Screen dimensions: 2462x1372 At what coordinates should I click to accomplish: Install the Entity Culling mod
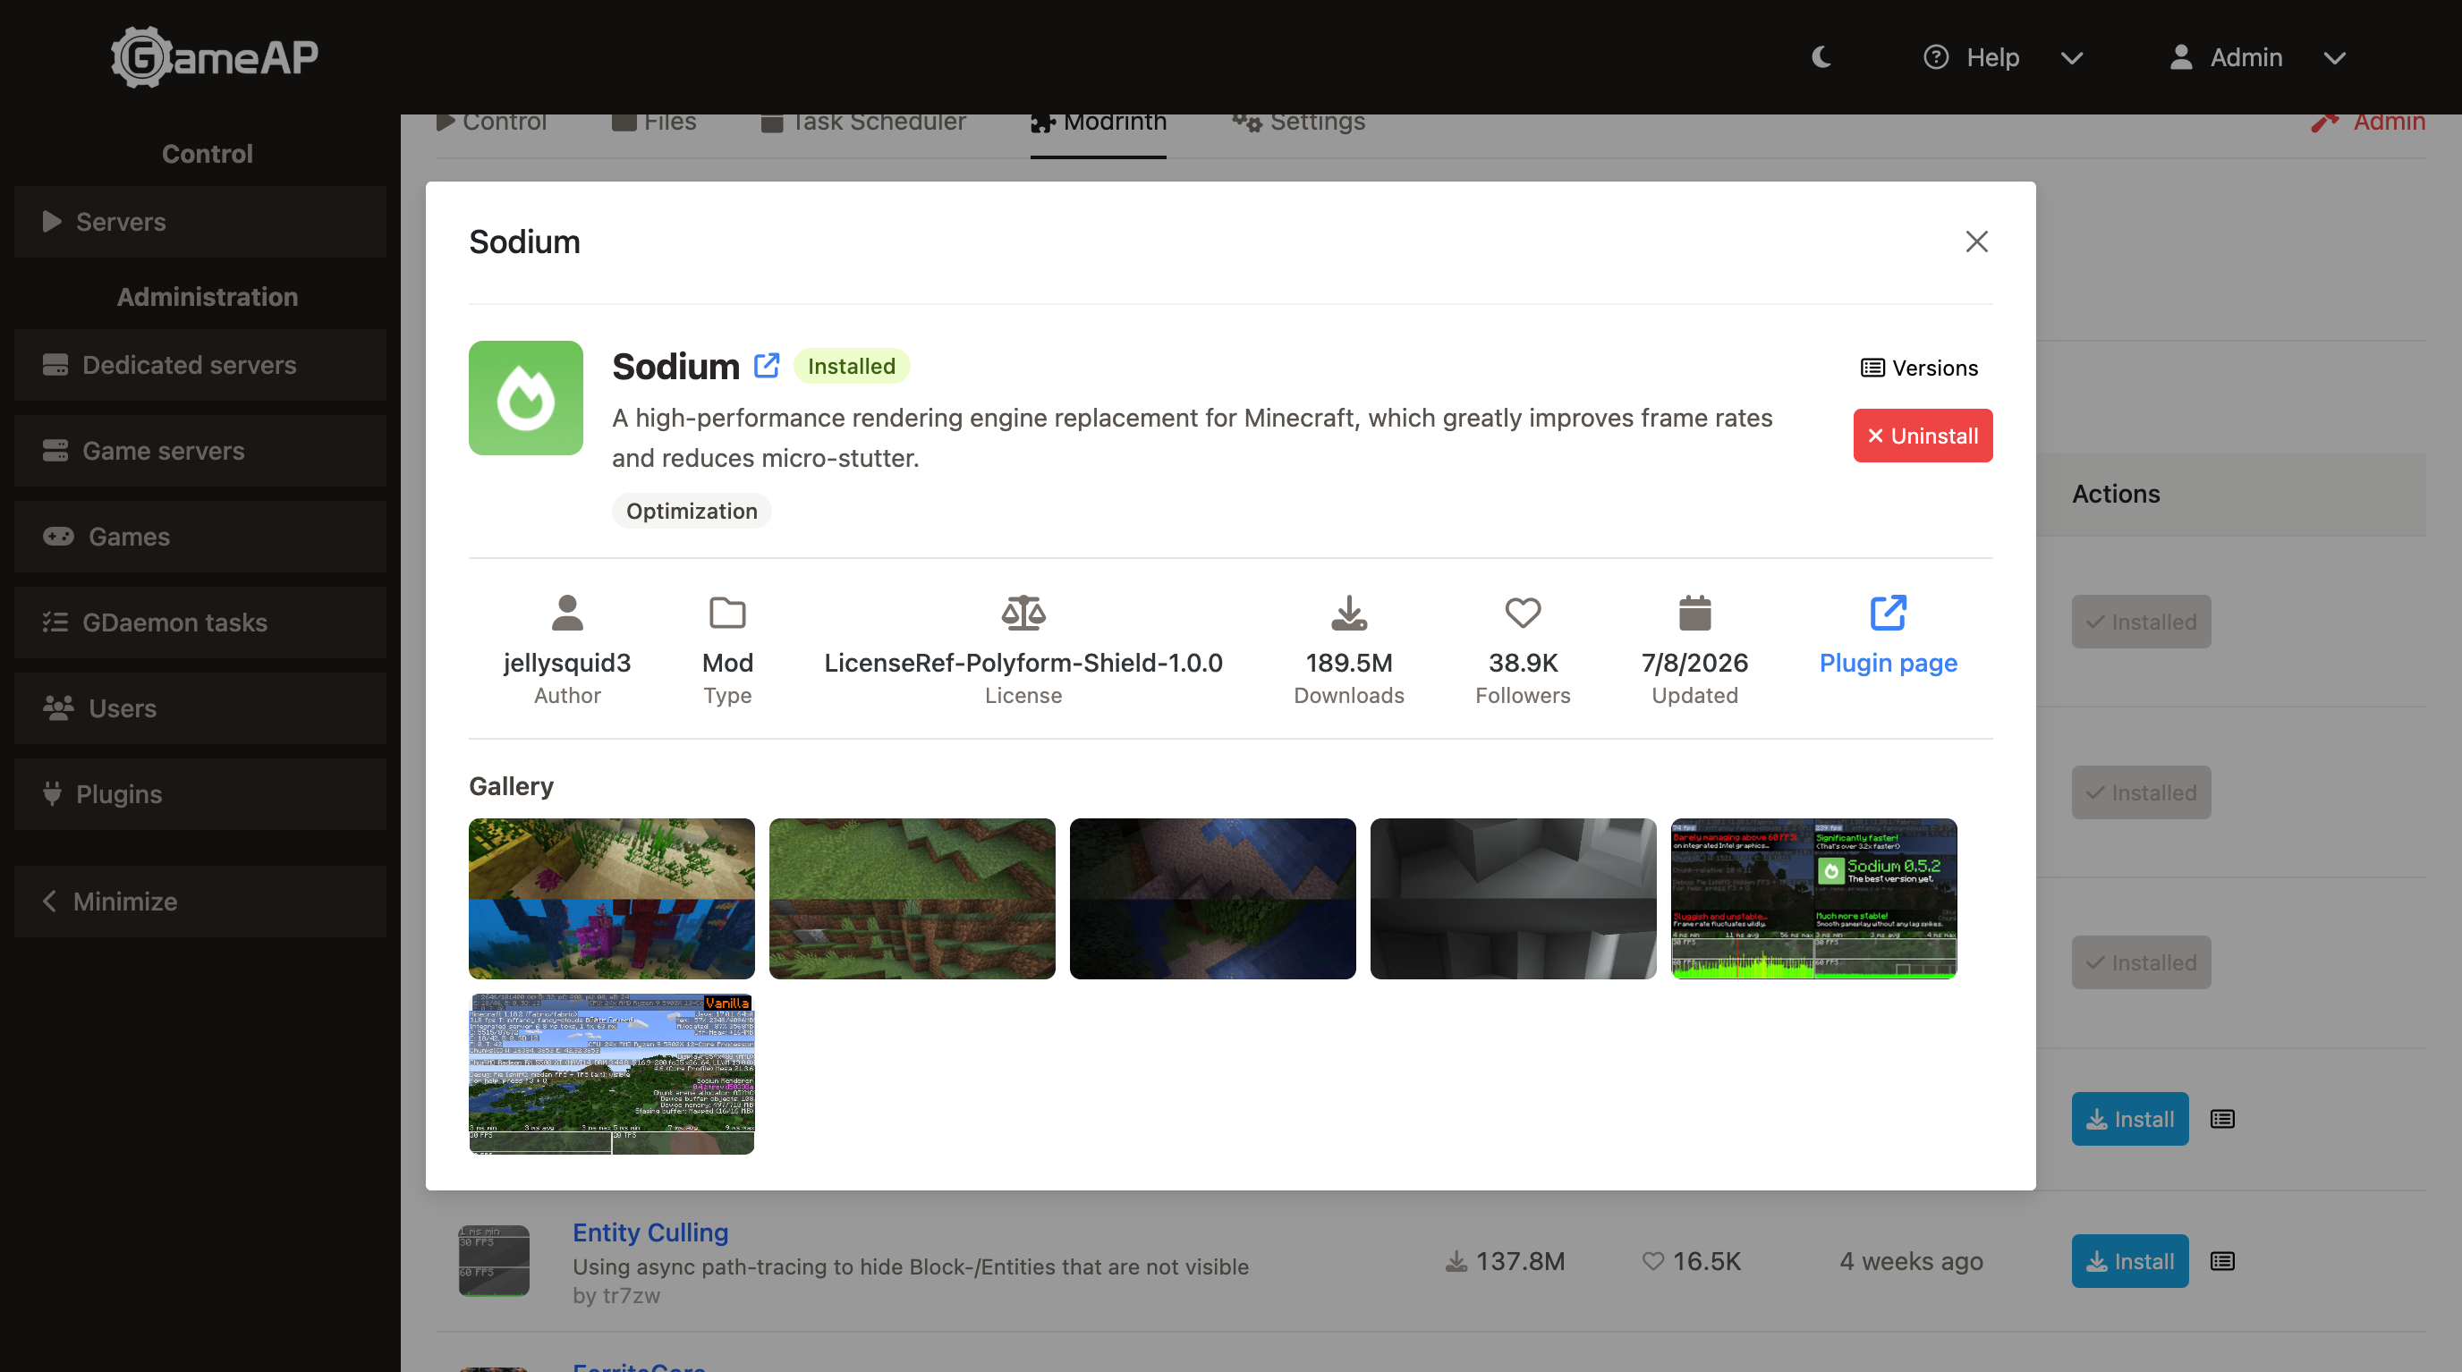point(2130,1262)
